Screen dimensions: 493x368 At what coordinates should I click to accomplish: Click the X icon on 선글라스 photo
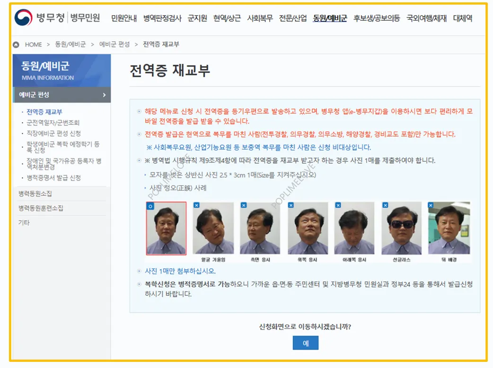(385, 205)
